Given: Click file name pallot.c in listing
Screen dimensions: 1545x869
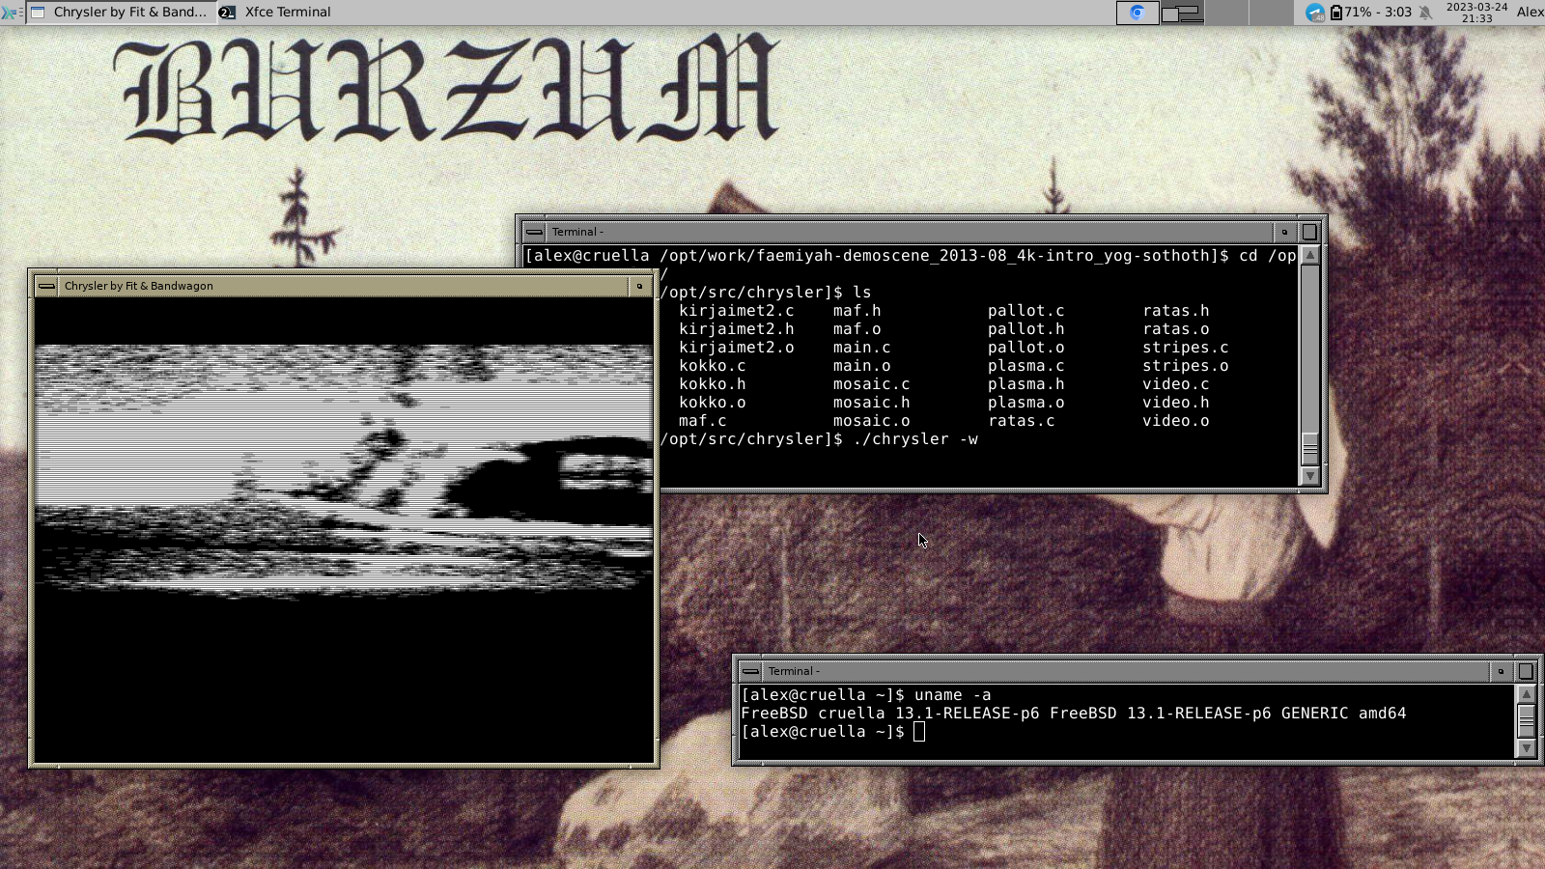Looking at the screenshot, I should pyautogui.click(x=1025, y=311).
